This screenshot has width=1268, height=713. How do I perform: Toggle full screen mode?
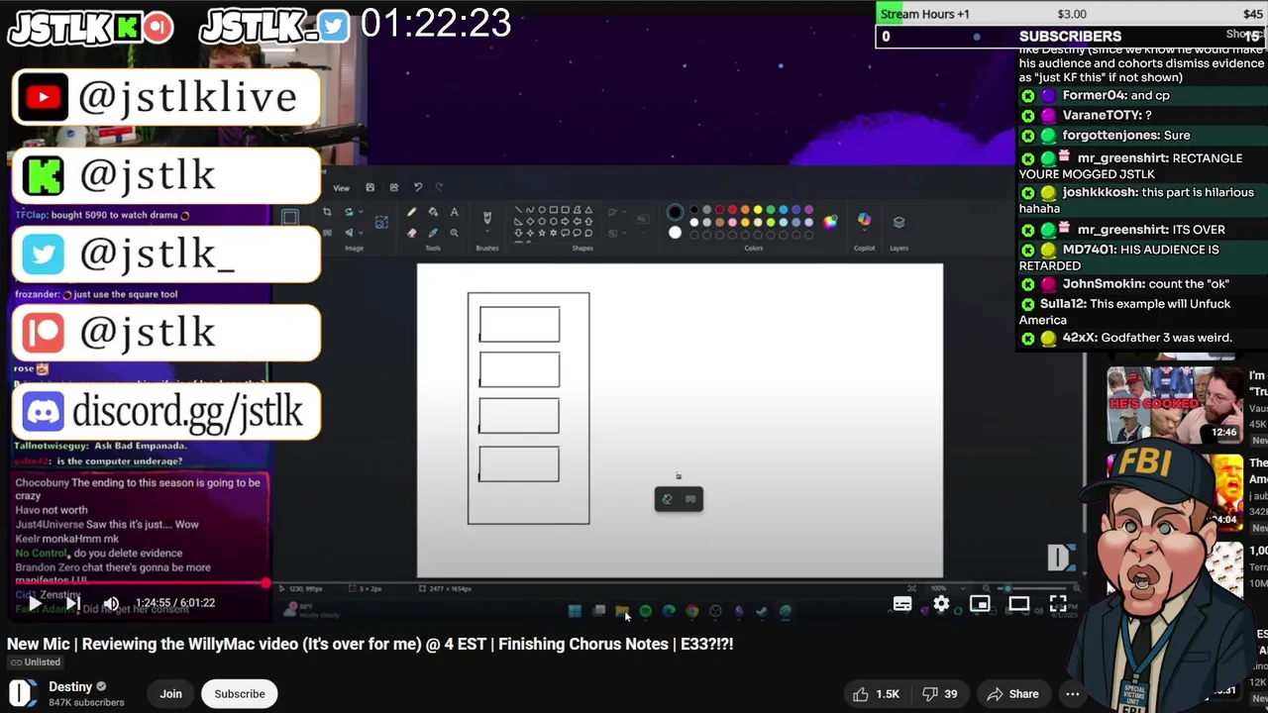pos(1058,603)
